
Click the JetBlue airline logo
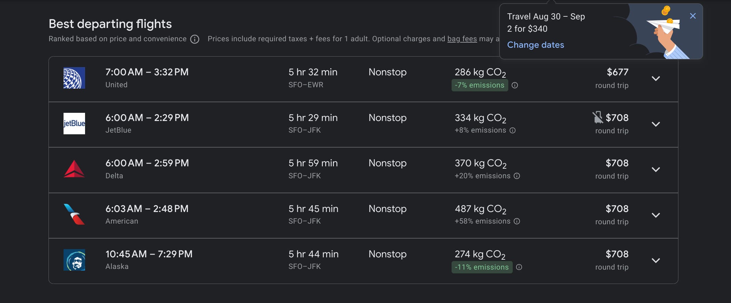pos(74,123)
